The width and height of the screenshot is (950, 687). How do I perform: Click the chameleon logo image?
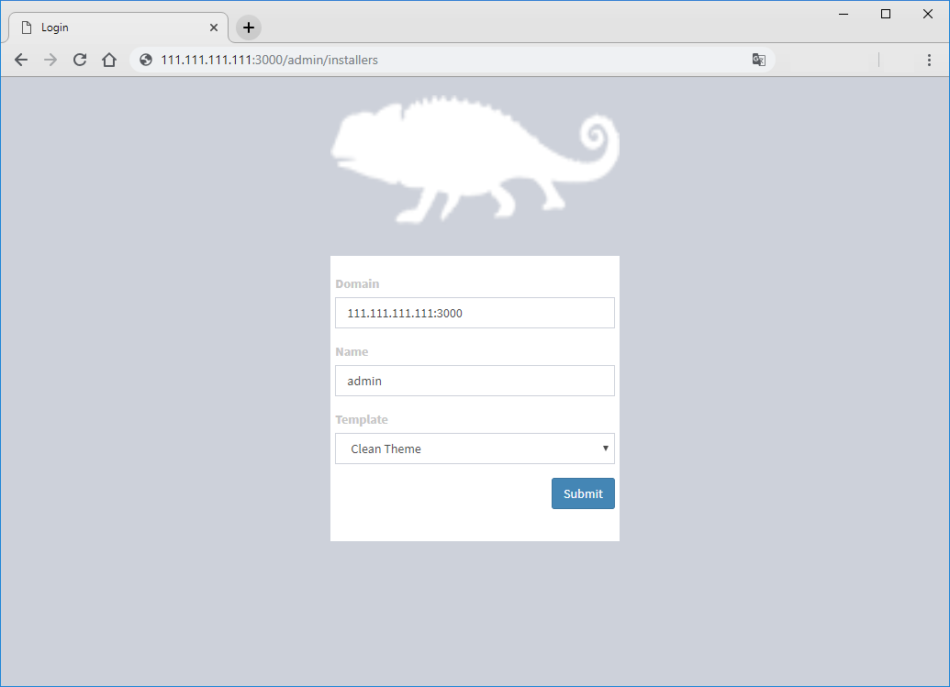point(475,159)
